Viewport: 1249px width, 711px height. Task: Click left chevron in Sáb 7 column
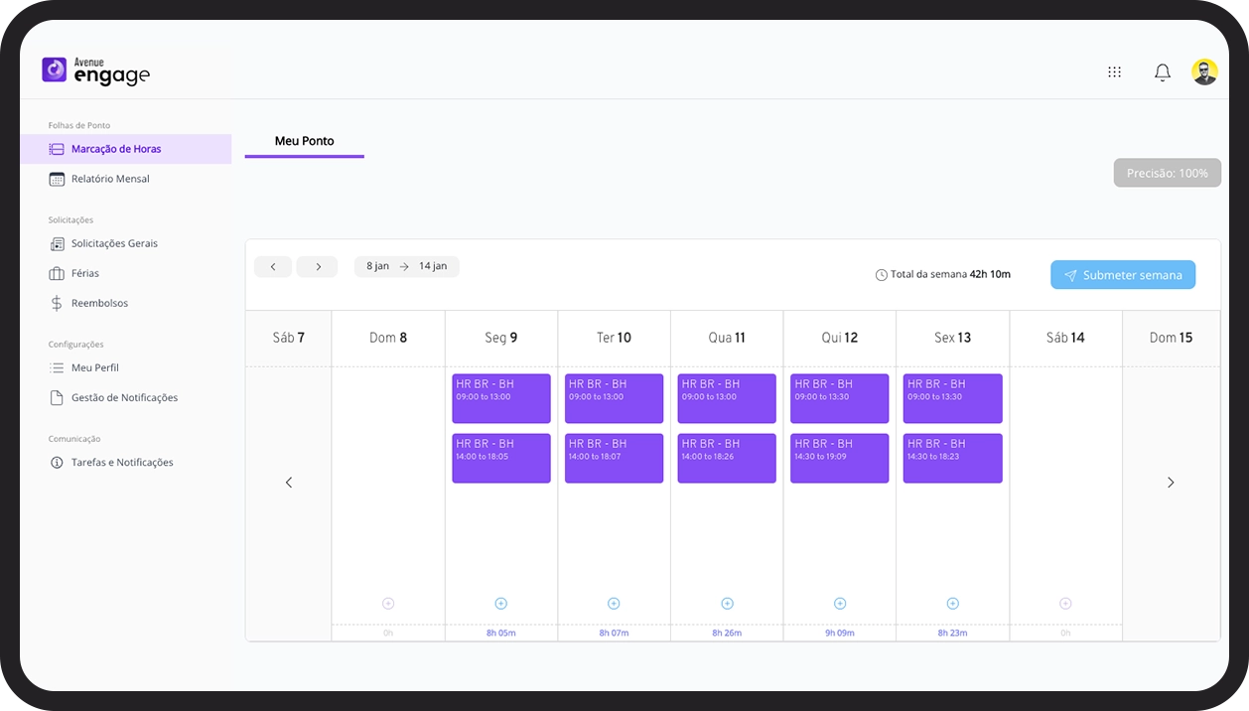[289, 483]
